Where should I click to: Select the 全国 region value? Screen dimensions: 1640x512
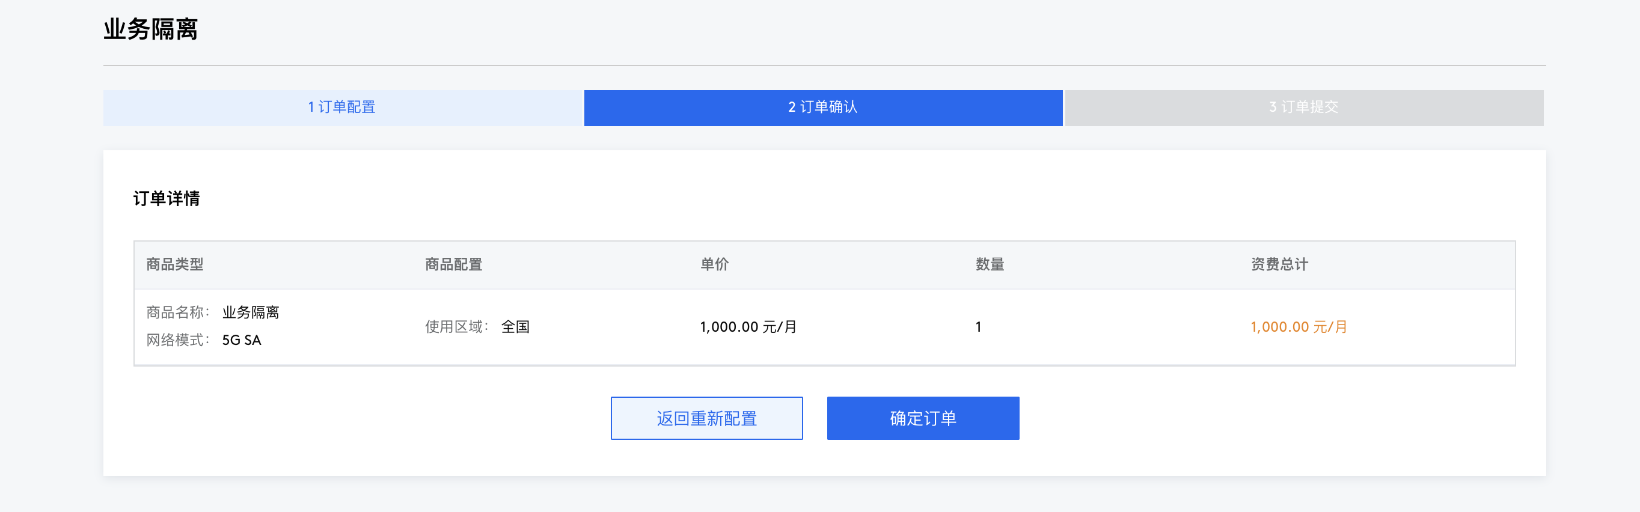(515, 327)
